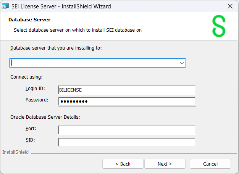Click the Port text box
This screenshot has width=239, height=174.
point(126,130)
